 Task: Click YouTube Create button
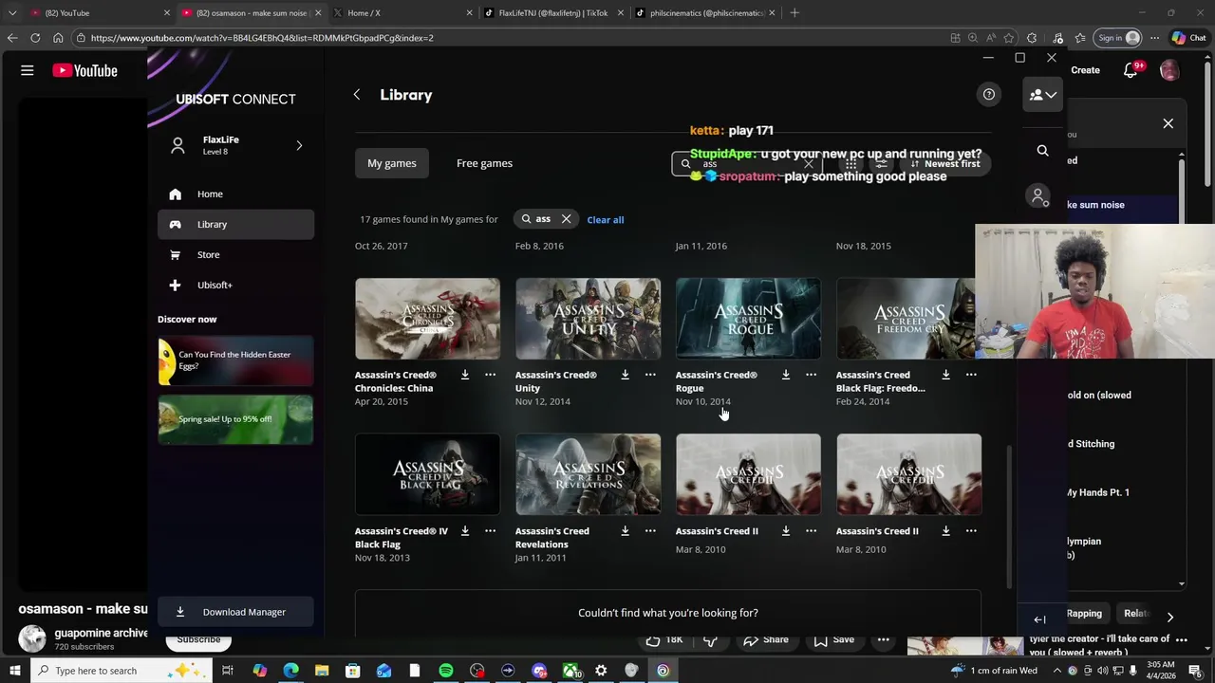1085,70
